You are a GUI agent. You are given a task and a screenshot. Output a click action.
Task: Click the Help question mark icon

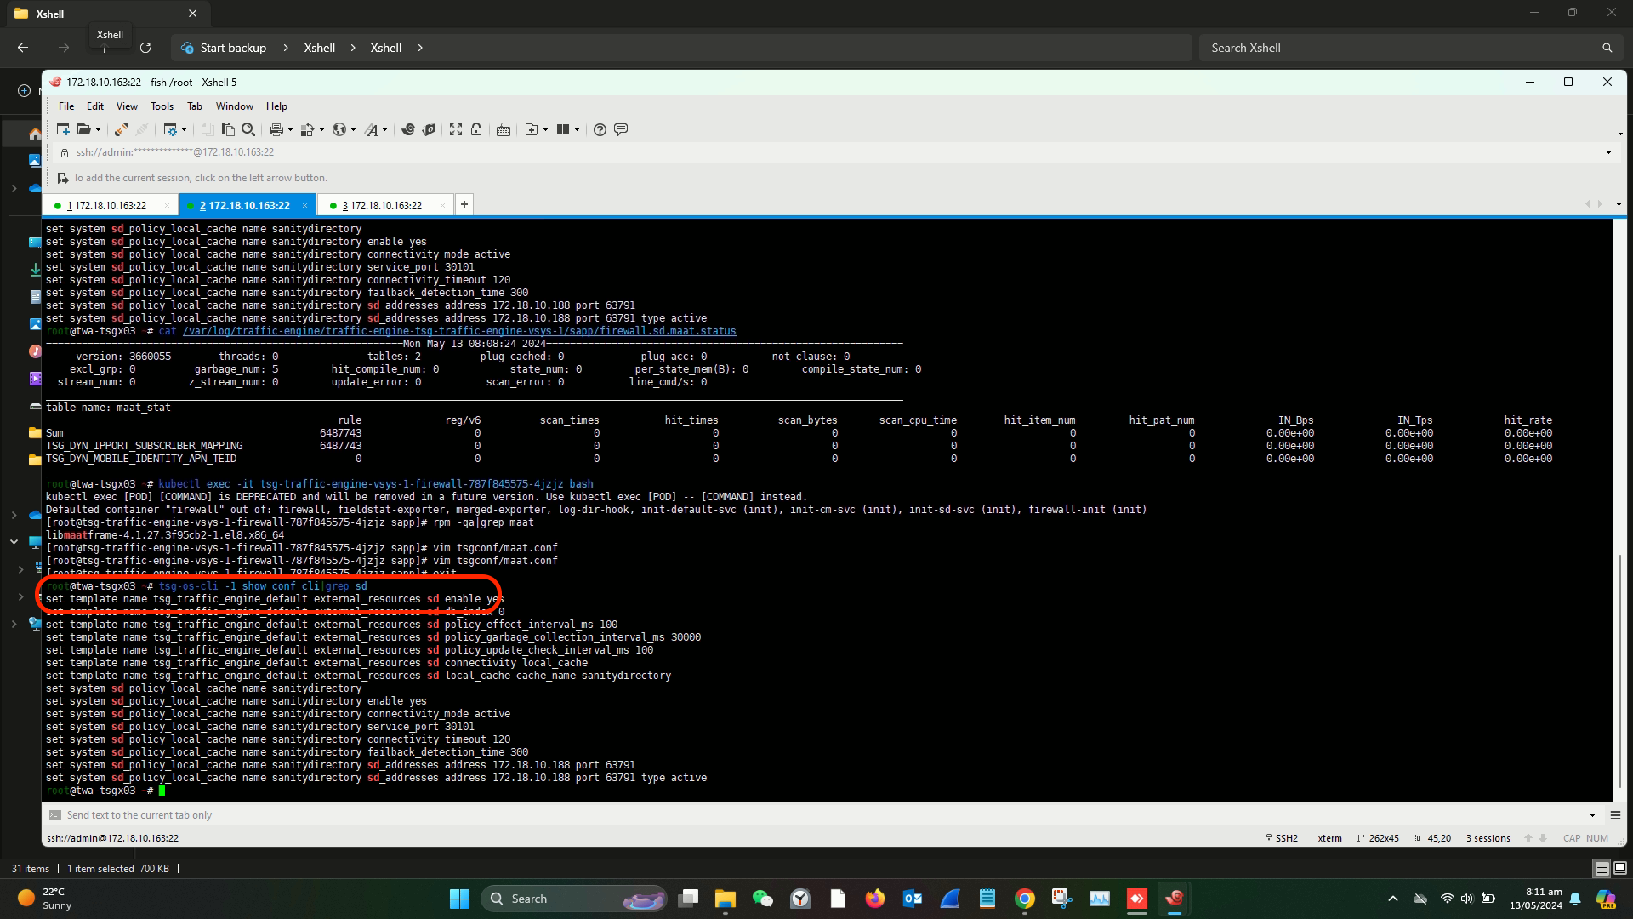(x=600, y=129)
